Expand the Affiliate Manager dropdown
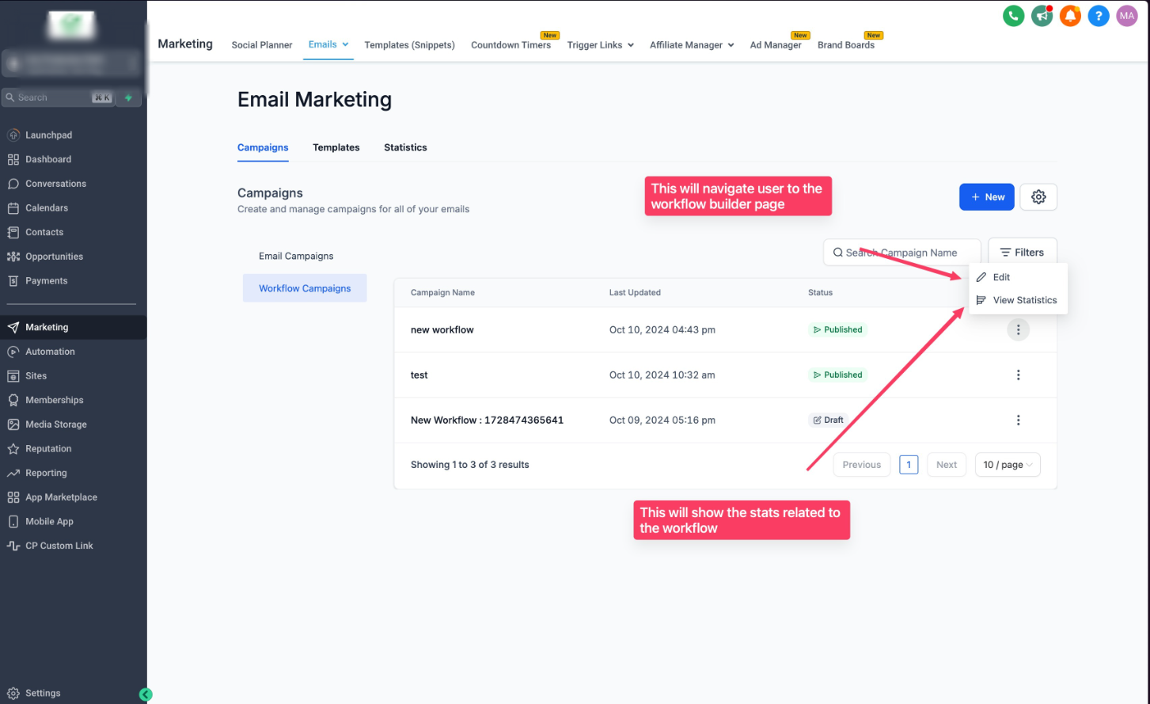1150x704 pixels. pos(692,45)
